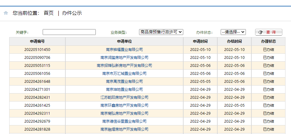Open 南京招锦弘新房地产开发有限公司 entry
291x134 pixels.
(x=124, y=66)
